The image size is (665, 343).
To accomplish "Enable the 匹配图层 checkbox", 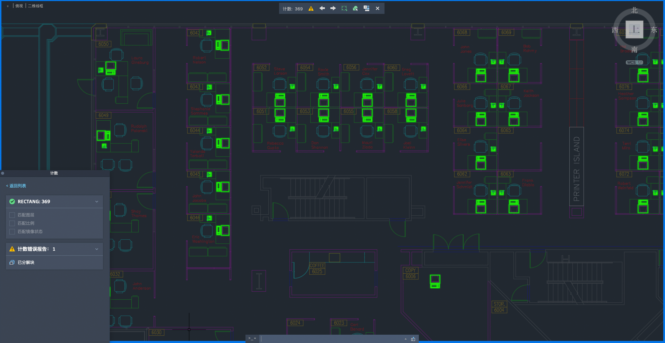I will [x=12, y=215].
